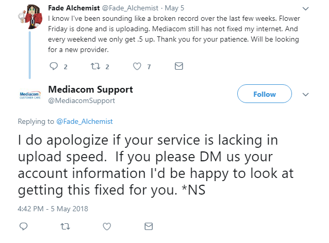Reply to Fade Alchemist's tweet
The height and width of the screenshot is (243, 329).
[53, 66]
